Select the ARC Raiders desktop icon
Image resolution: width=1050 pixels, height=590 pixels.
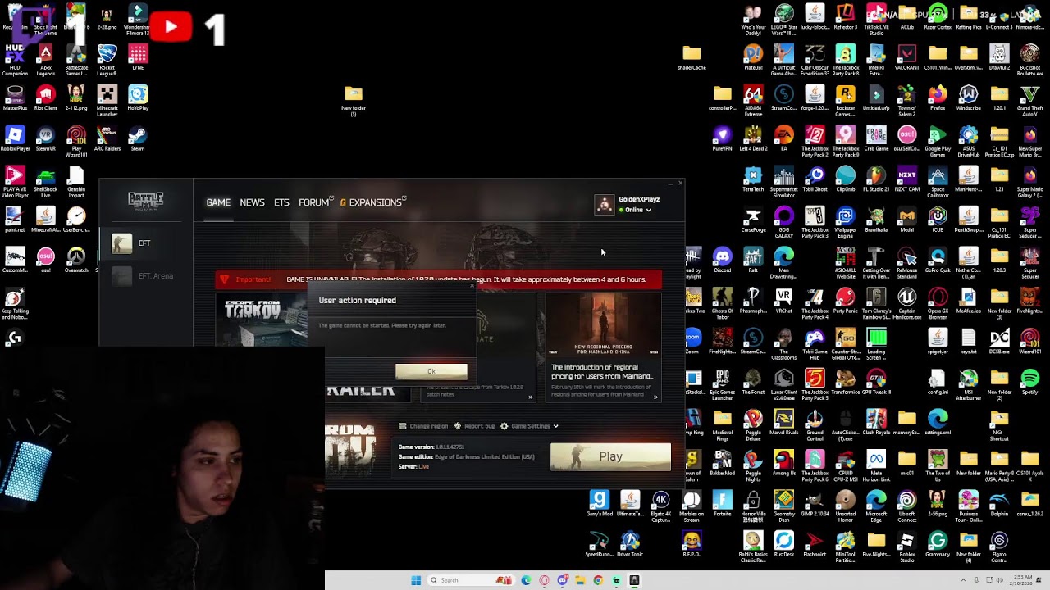click(107, 138)
